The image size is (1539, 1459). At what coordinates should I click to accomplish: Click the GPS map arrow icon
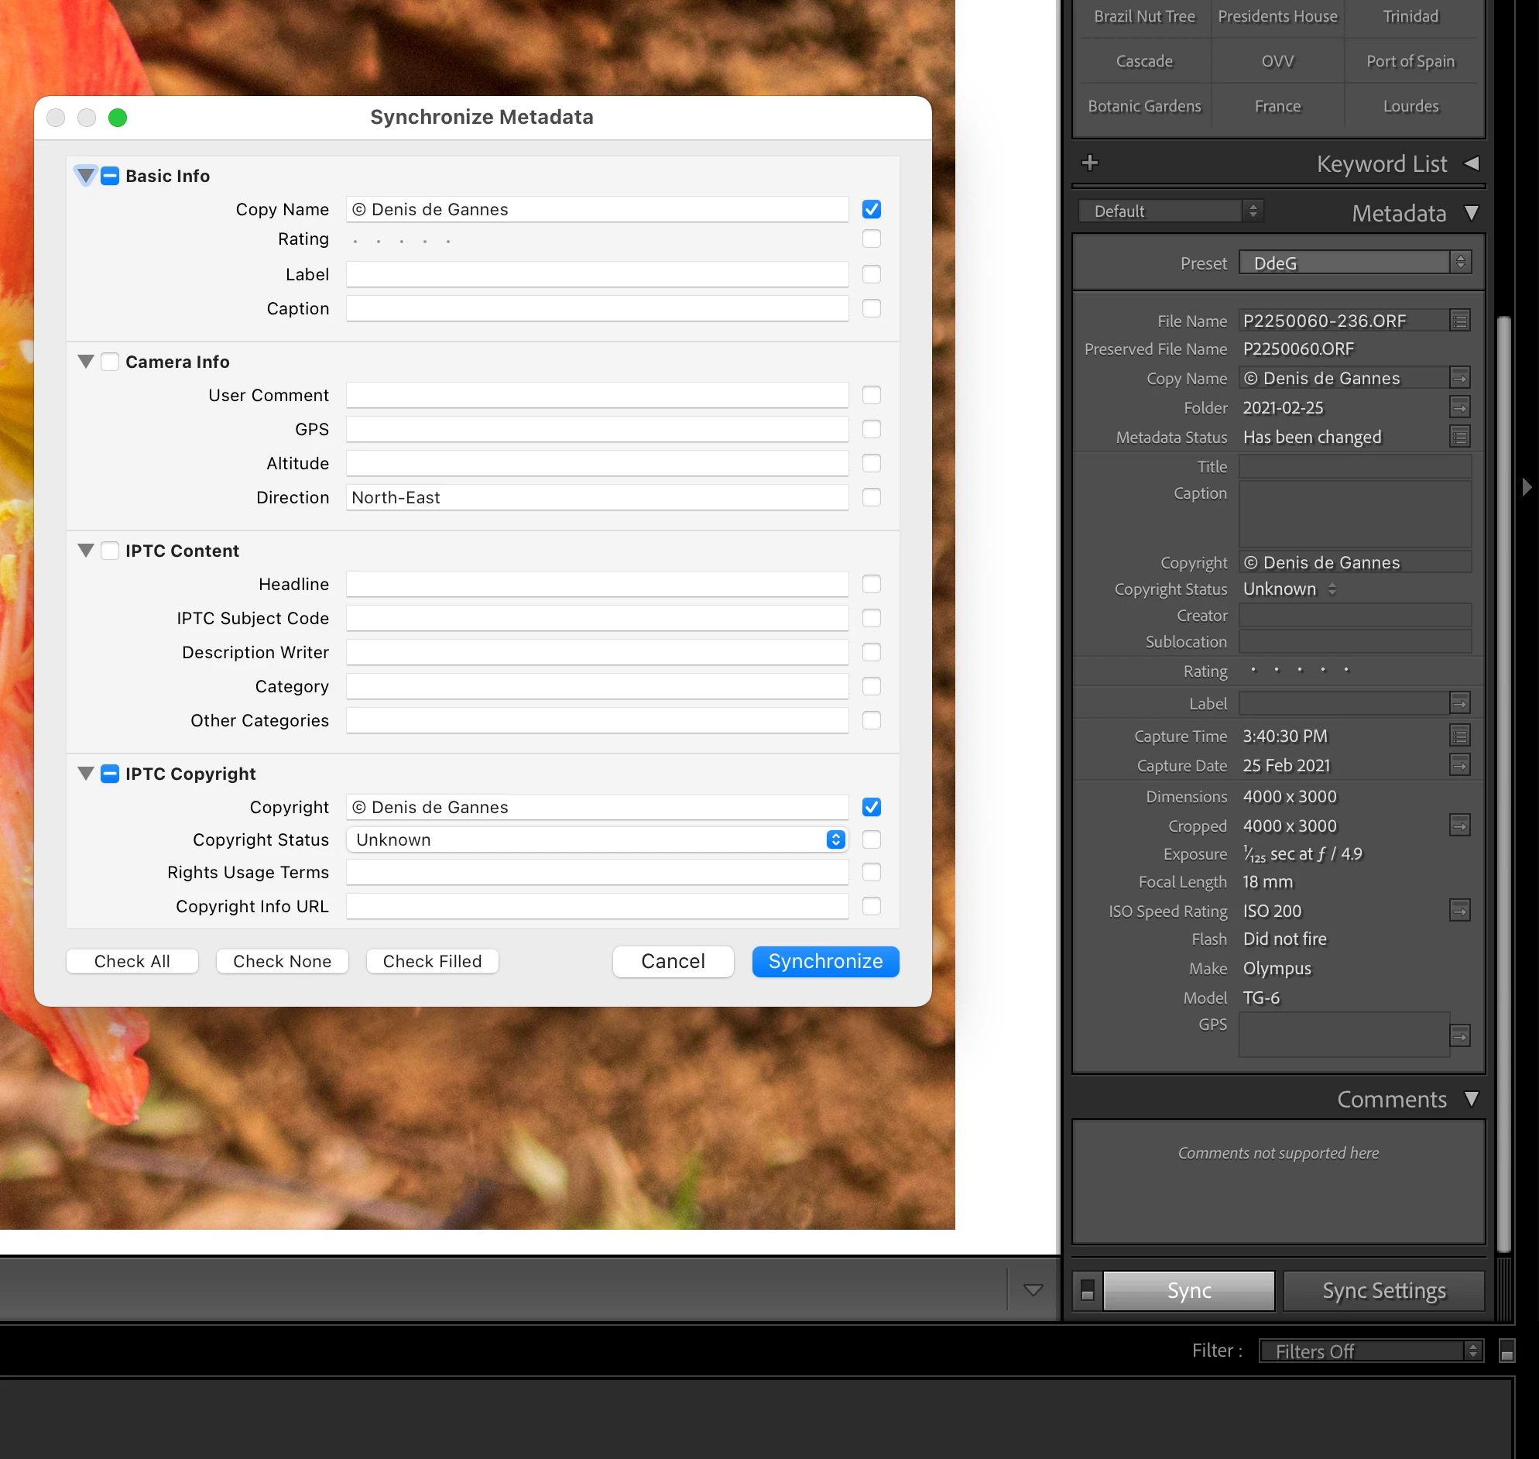click(x=1460, y=1035)
